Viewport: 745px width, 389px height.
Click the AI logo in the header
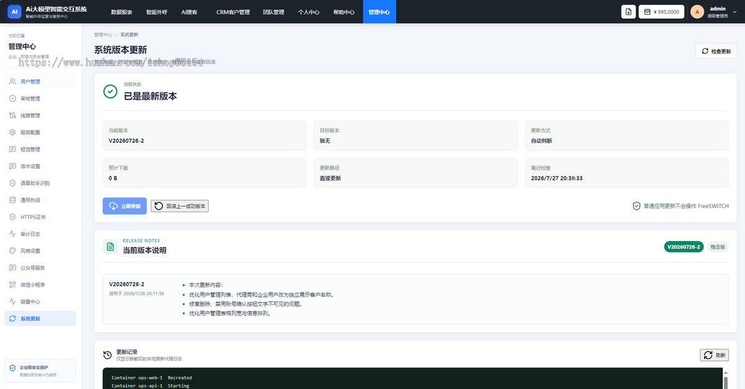pos(15,12)
